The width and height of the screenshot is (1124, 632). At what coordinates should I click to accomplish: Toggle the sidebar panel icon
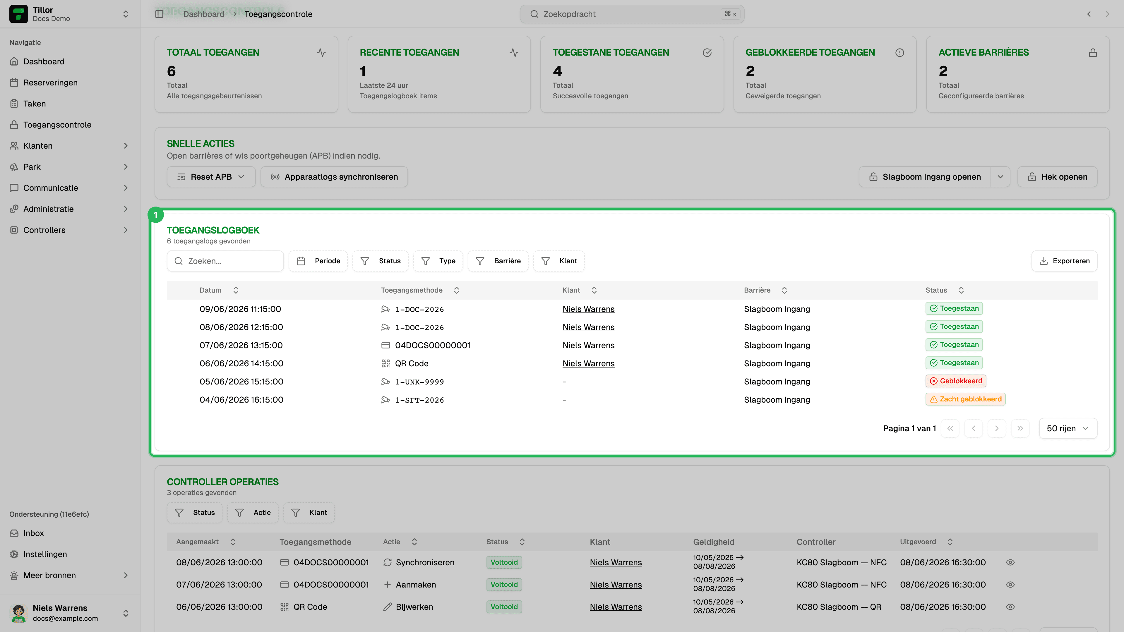click(x=159, y=14)
